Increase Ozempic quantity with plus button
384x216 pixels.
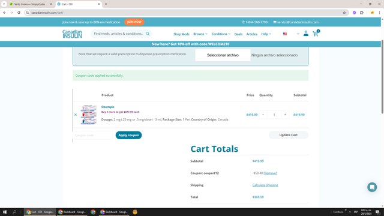285,115
